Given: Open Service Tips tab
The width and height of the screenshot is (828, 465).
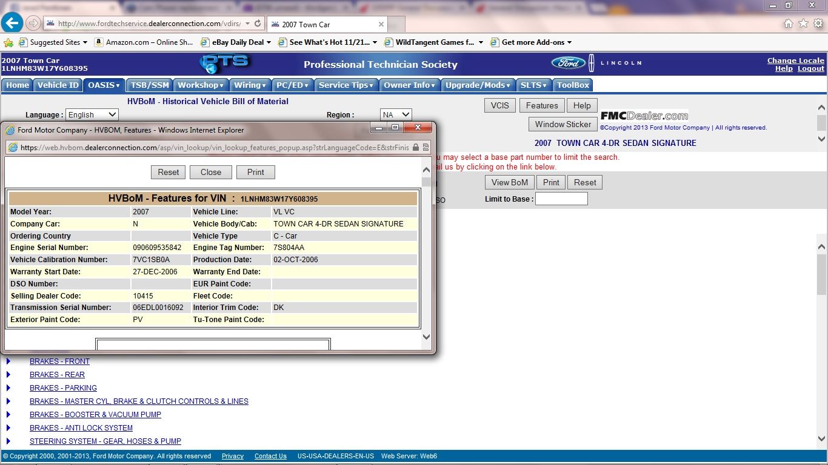Looking at the screenshot, I should 346,85.
